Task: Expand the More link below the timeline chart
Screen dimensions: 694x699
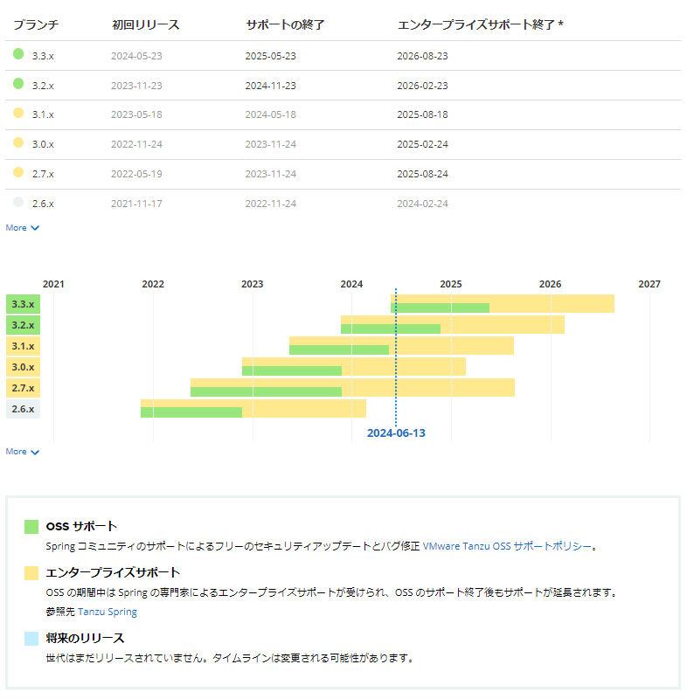Action: point(23,452)
